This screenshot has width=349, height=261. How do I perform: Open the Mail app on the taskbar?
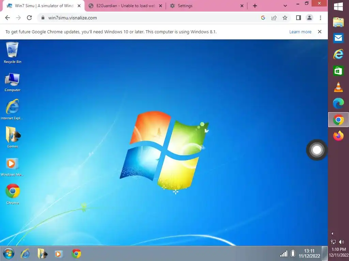click(x=338, y=38)
